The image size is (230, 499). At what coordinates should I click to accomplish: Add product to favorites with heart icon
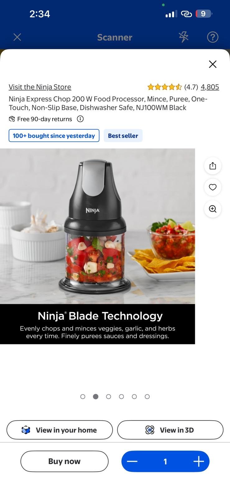pos(213,187)
